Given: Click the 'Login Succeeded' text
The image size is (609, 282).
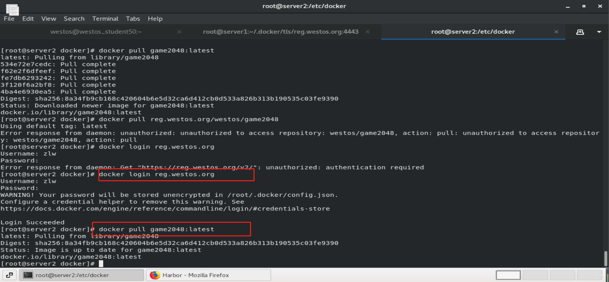Looking at the screenshot, I should (32, 222).
